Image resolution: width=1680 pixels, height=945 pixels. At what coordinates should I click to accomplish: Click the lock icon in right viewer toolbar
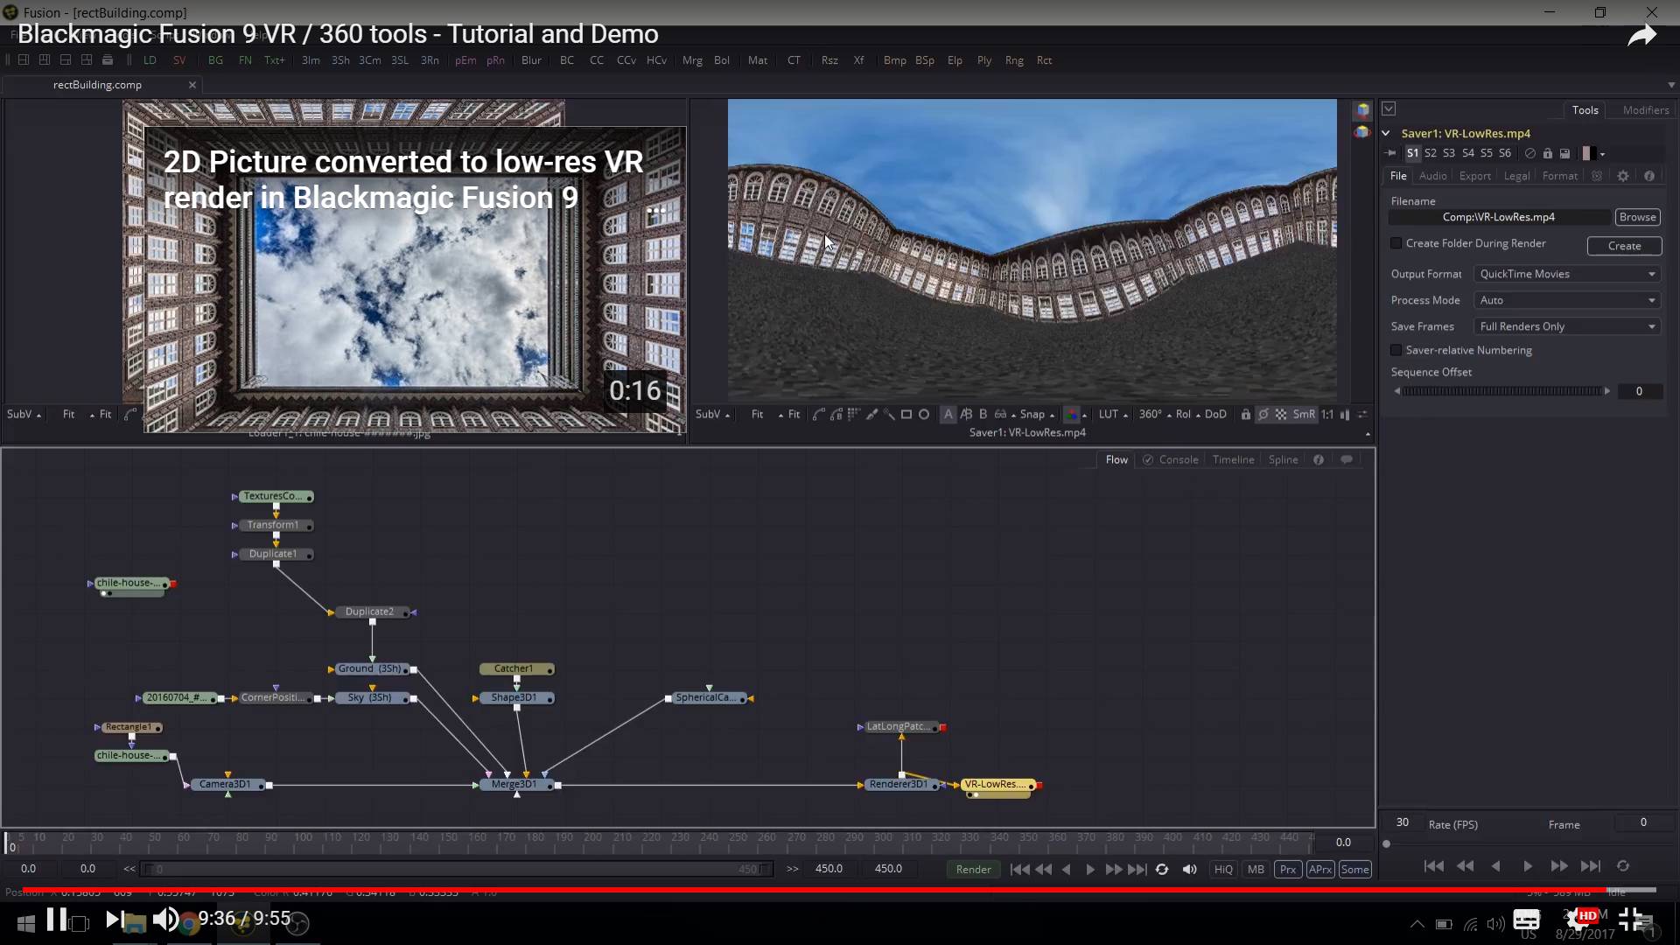1245,415
